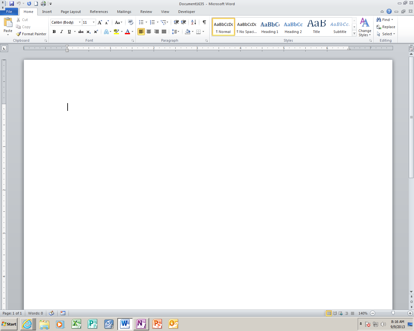The height and width of the screenshot is (331, 414).
Task: Open the File tab
Action: coord(9,12)
